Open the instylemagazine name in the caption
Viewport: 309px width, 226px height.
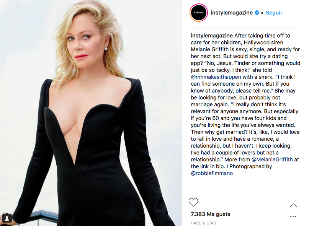coord(212,36)
